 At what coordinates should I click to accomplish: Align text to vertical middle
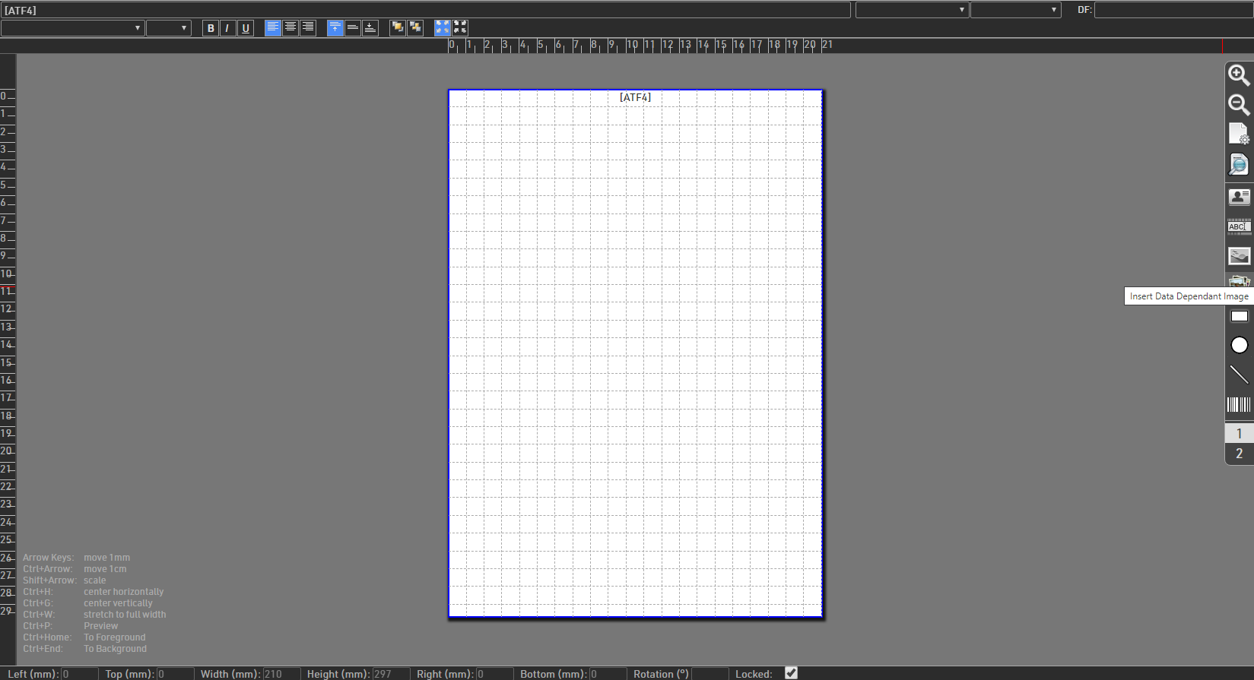[352, 28]
